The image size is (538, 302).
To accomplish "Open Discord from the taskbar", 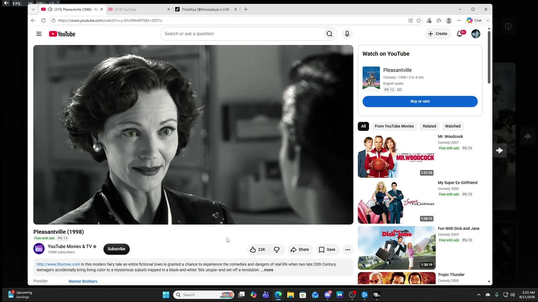I will pyautogui.click(x=327, y=295).
